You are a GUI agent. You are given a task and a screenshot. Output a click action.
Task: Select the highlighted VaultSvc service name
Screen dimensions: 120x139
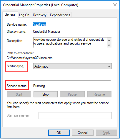40,24
